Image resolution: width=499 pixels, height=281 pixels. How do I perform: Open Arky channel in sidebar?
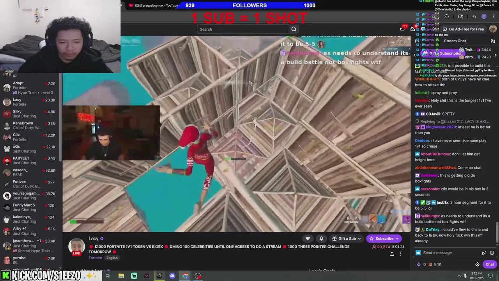(30, 231)
